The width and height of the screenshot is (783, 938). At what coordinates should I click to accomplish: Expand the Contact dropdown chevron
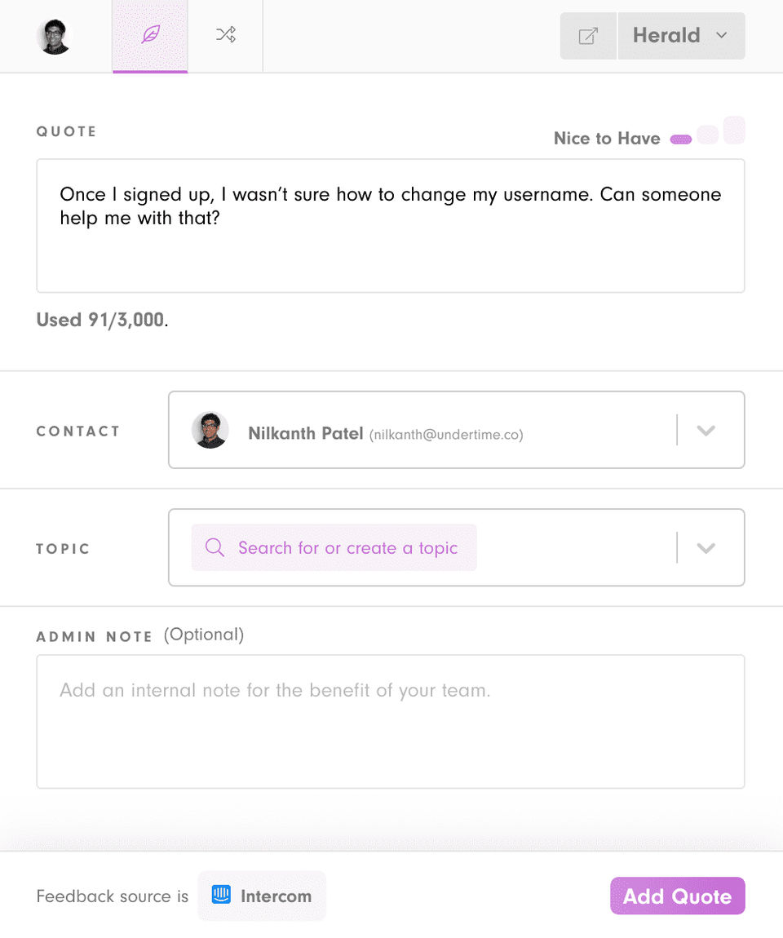706,430
